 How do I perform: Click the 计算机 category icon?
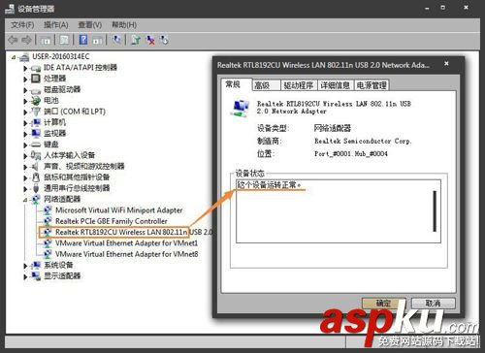36,122
